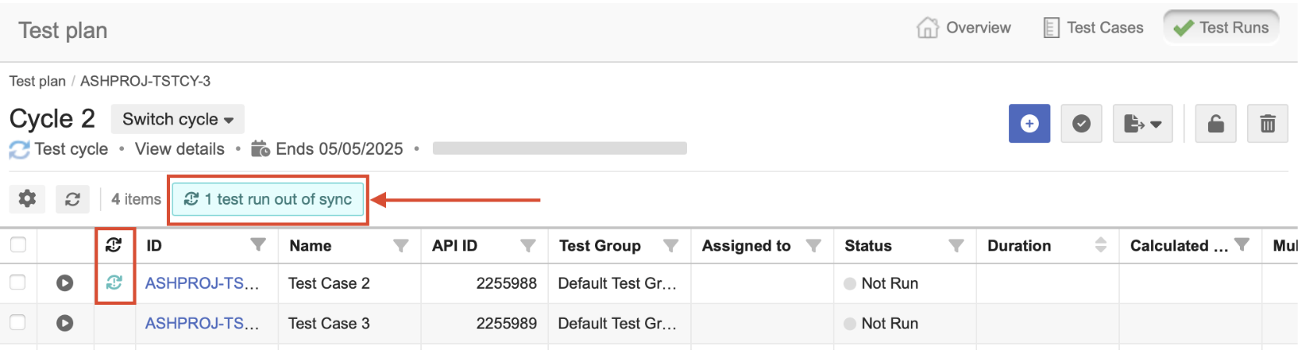Click the blue add test run button
This screenshot has width=1307, height=361.
pyautogui.click(x=1029, y=124)
